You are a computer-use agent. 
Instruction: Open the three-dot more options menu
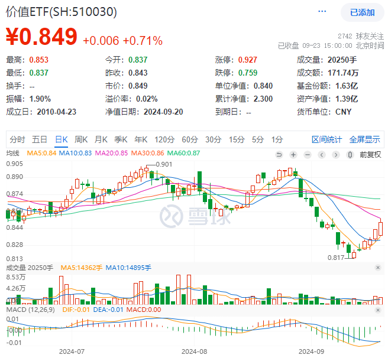tap(322, 12)
